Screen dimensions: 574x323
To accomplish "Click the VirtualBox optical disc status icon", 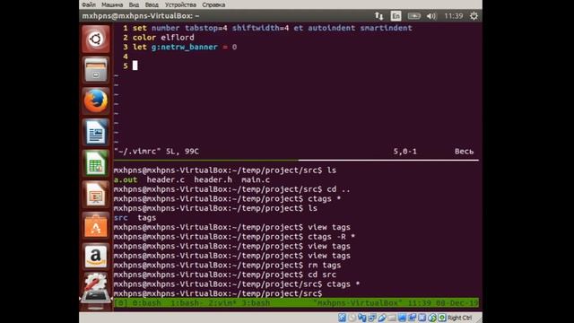I will (352, 318).
